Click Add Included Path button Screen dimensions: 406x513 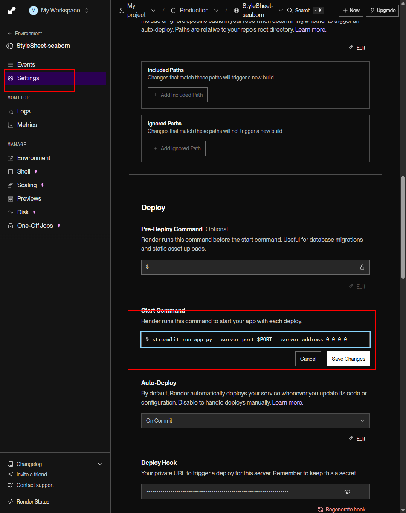(x=177, y=95)
